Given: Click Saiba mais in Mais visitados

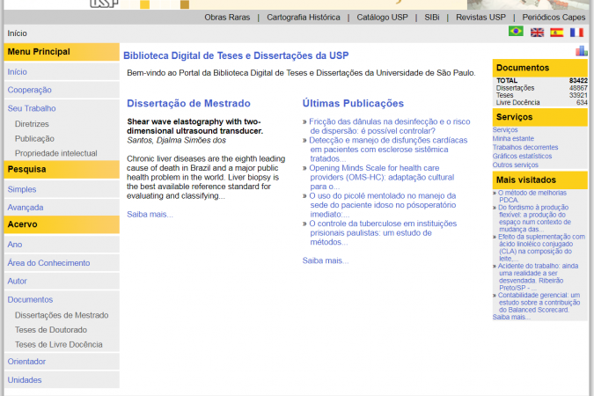Looking at the screenshot, I should 511,317.
